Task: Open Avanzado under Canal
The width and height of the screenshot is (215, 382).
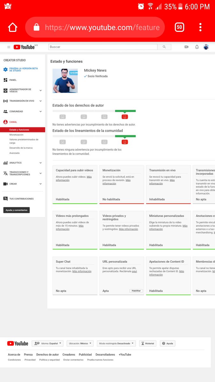Action: click(14, 153)
